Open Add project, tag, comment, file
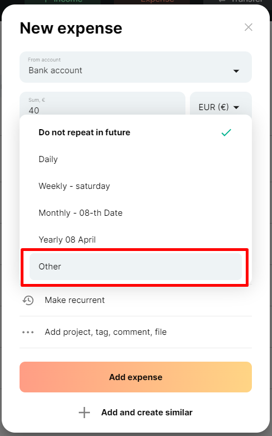 point(136,332)
